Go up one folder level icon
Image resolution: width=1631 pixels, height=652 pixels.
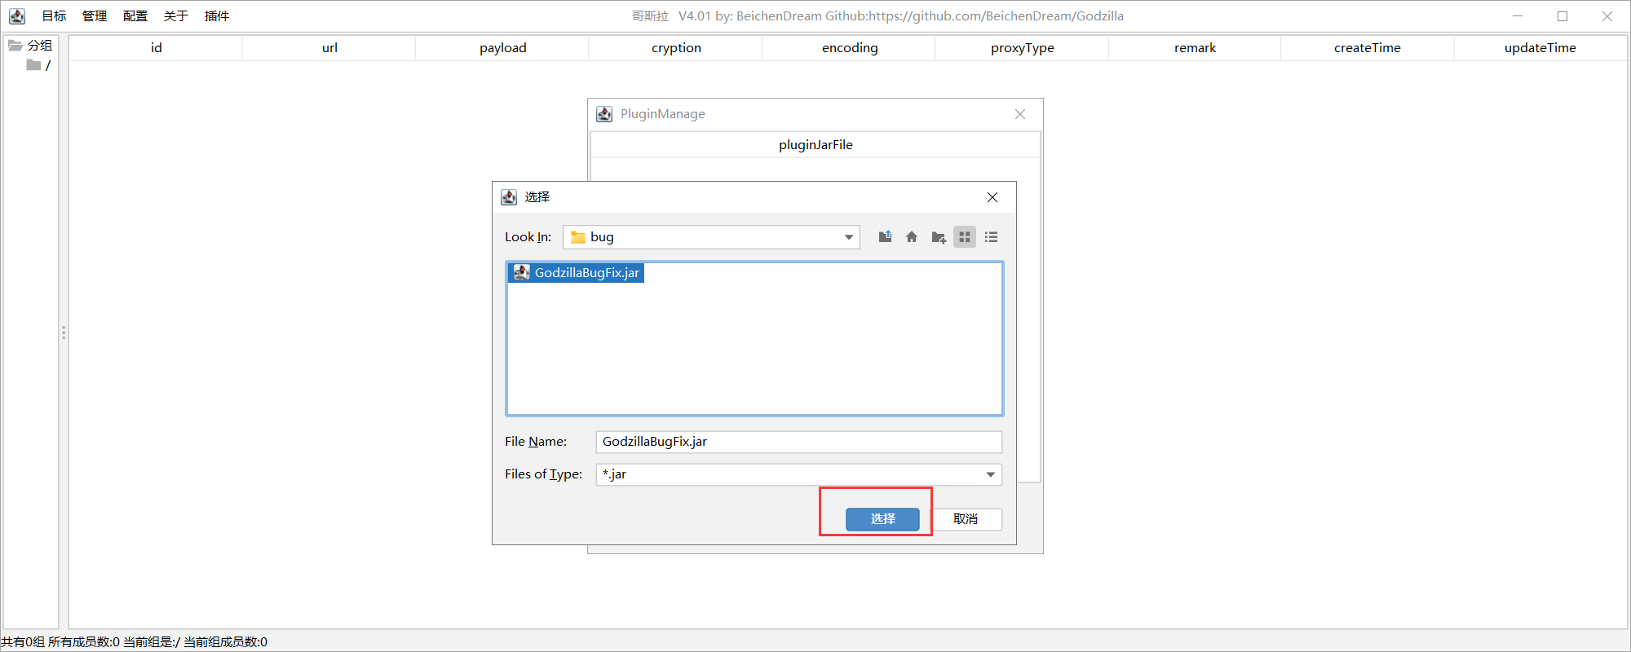(x=885, y=237)
